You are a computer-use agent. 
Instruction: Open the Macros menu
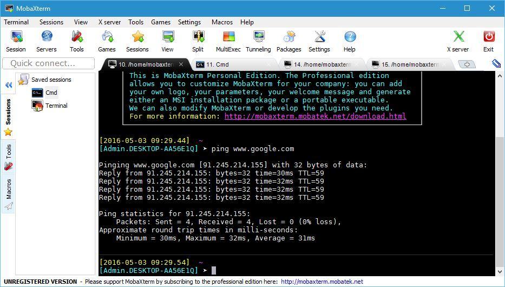pos(222,22)
